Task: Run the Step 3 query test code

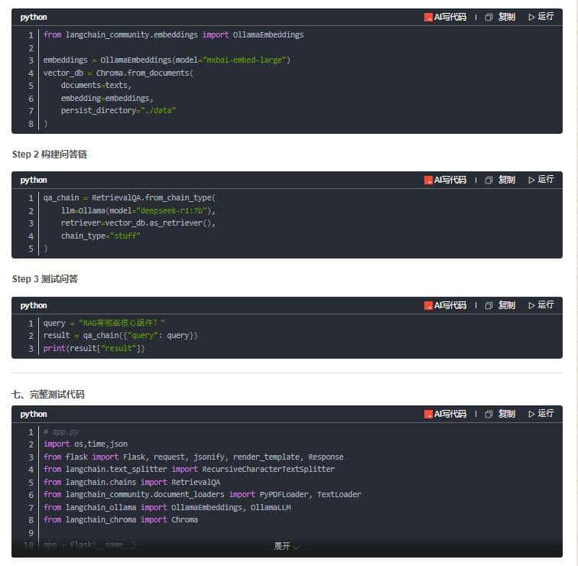Action: point(541,305)
